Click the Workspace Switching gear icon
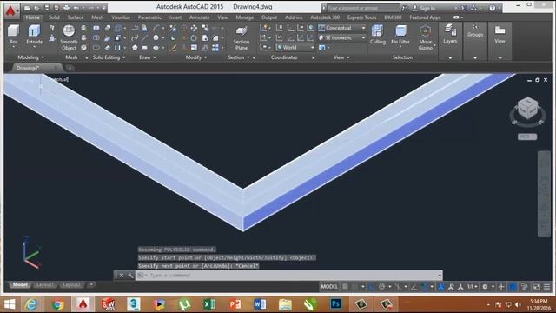Image resolution: width=556 pixels, height=313 pixels. (x=485, y=286)
